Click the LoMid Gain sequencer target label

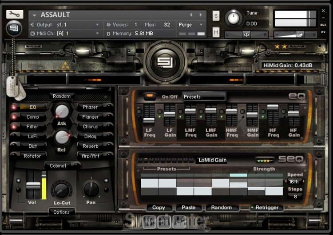[212, 160]
